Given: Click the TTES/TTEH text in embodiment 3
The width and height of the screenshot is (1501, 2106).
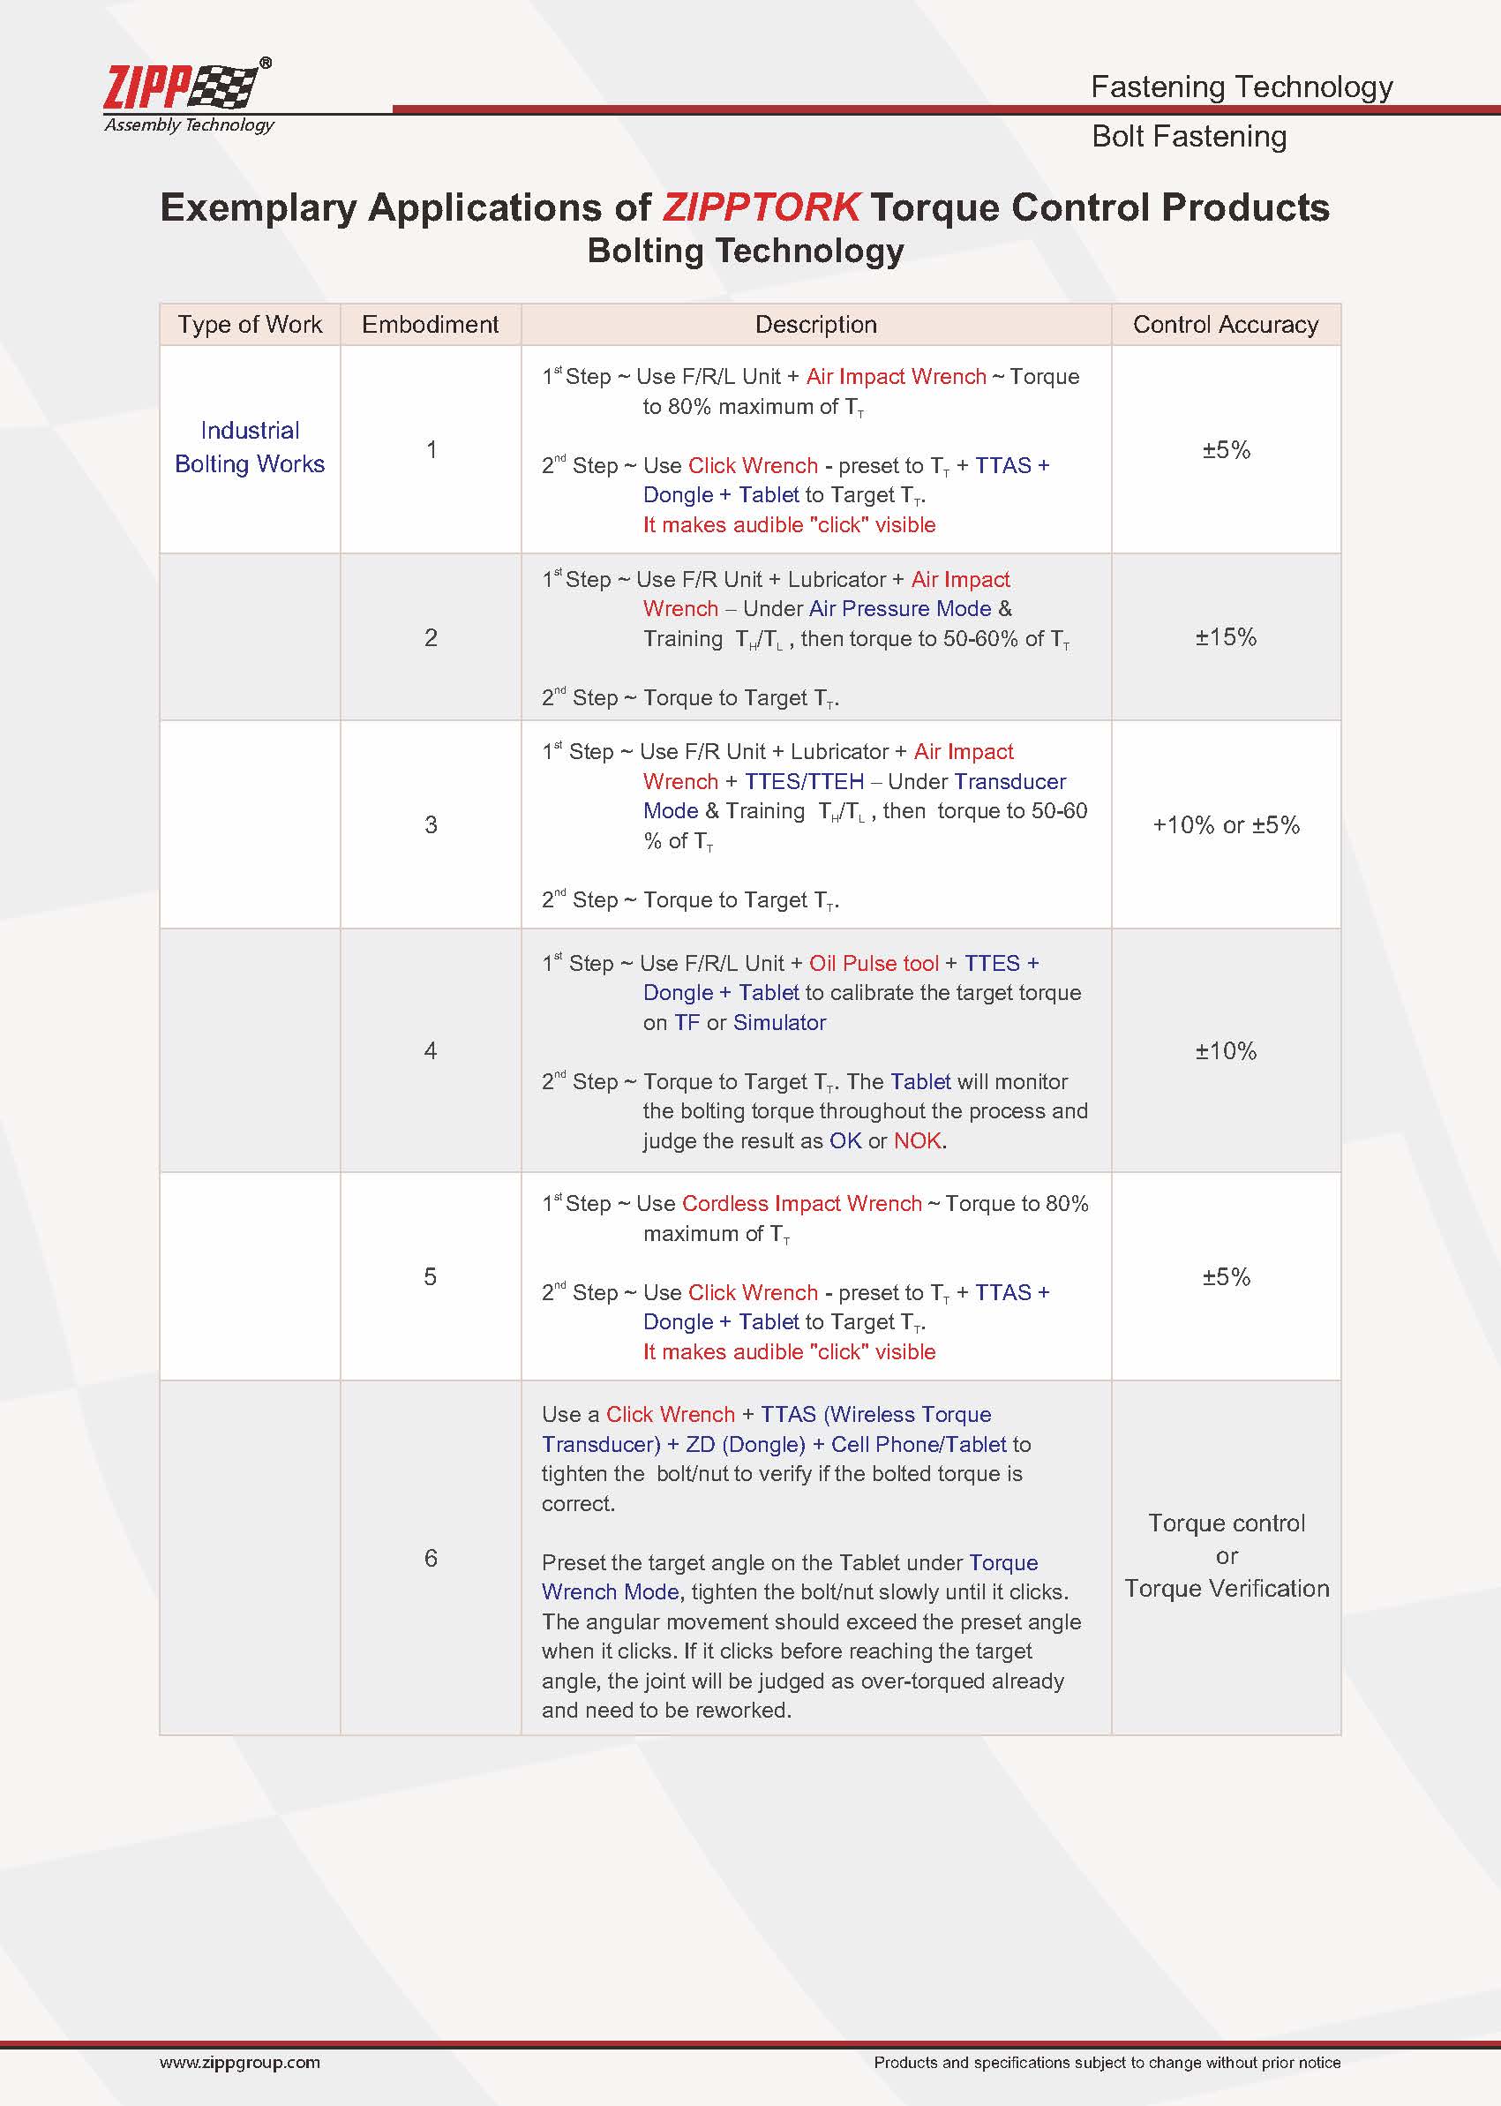Looking at the screenshot, I should coord(804,781).
